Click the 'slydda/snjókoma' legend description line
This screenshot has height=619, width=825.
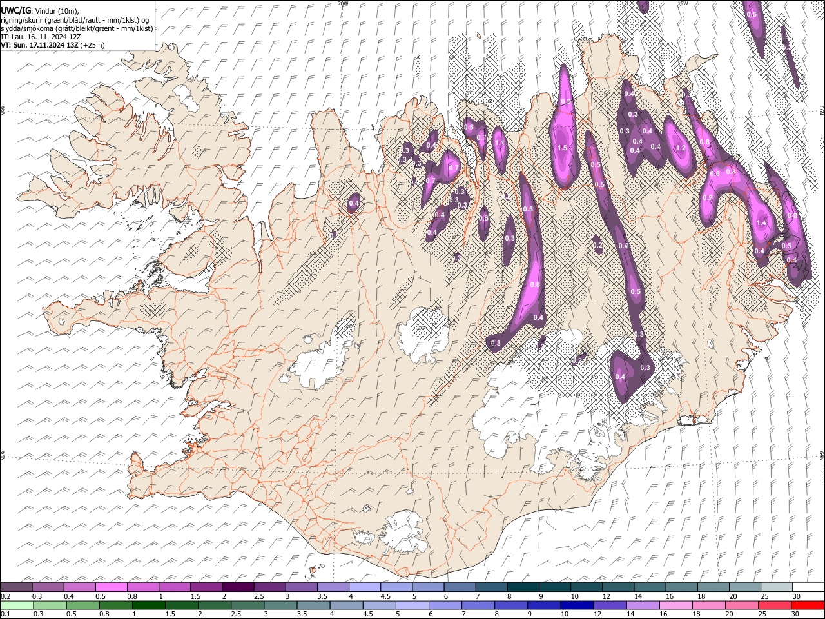[77, 28]
